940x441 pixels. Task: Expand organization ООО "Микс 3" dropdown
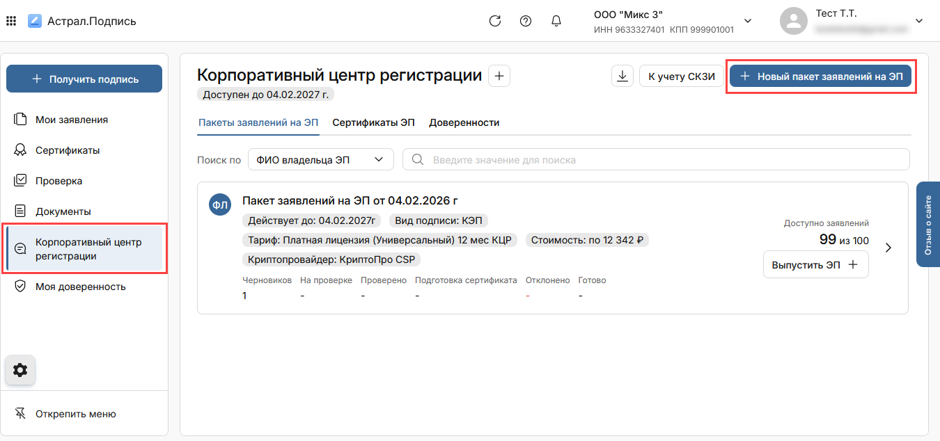[x=748, y=21]
